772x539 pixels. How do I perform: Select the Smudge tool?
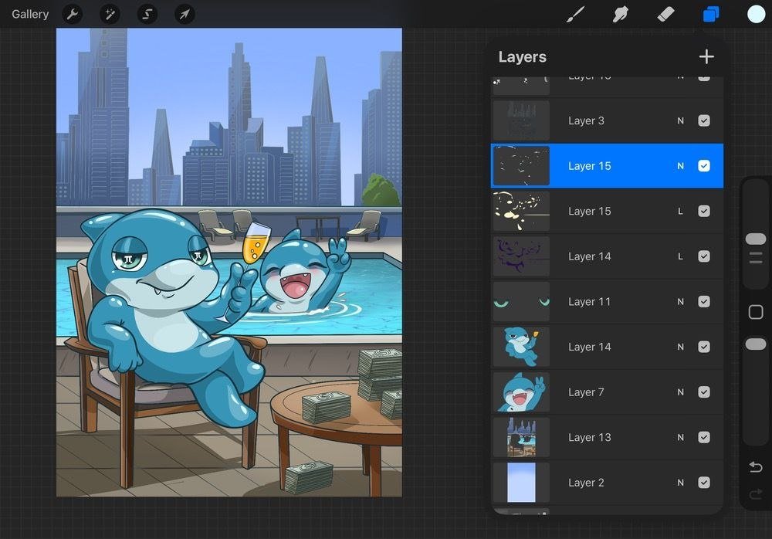click(x=621, y=15)
